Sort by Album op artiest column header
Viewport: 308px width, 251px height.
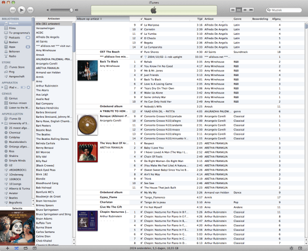(103, 19)
